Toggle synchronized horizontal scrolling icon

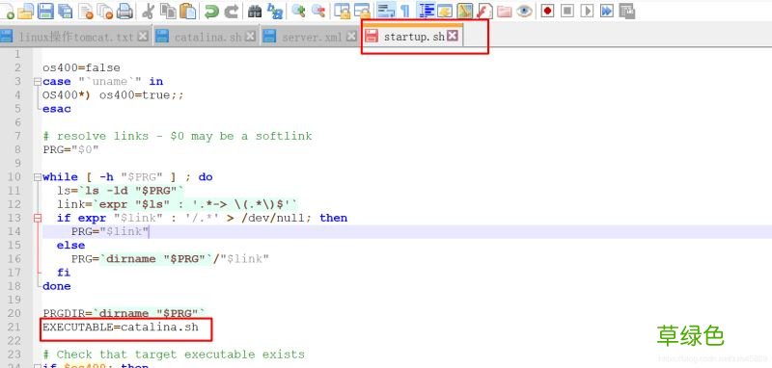pyautogui.click(x=362, y=11)
